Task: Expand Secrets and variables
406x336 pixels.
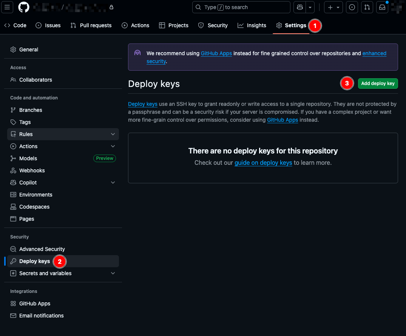Action: (x=113, y=273)
